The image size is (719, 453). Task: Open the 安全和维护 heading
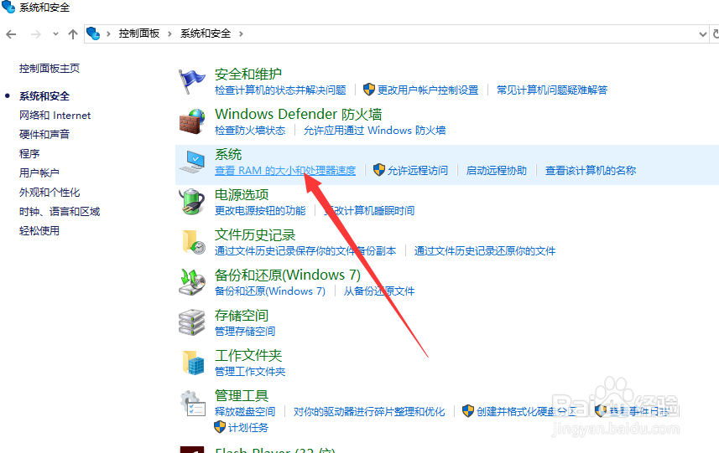(248, 75)
